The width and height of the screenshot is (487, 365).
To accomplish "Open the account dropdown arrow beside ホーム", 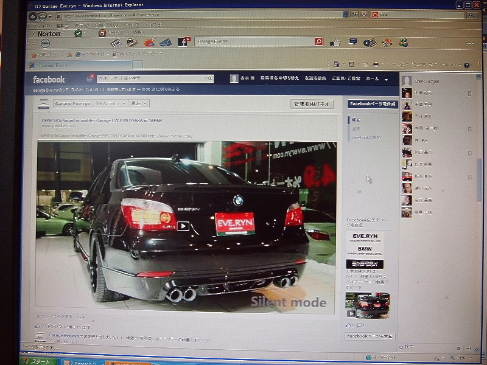I will [x=386, y=80].
